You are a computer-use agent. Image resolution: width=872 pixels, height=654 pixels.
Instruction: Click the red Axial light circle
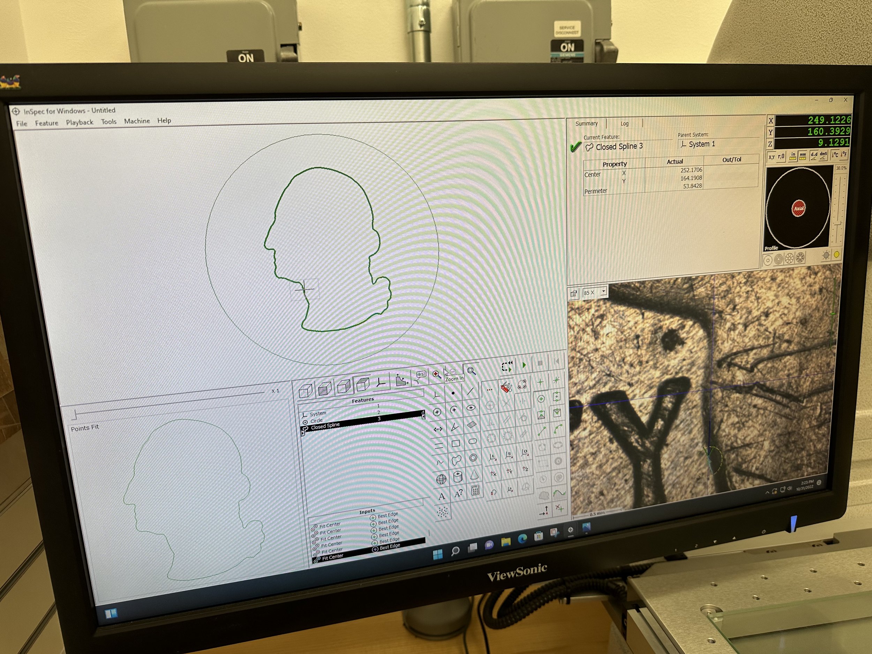798,208
